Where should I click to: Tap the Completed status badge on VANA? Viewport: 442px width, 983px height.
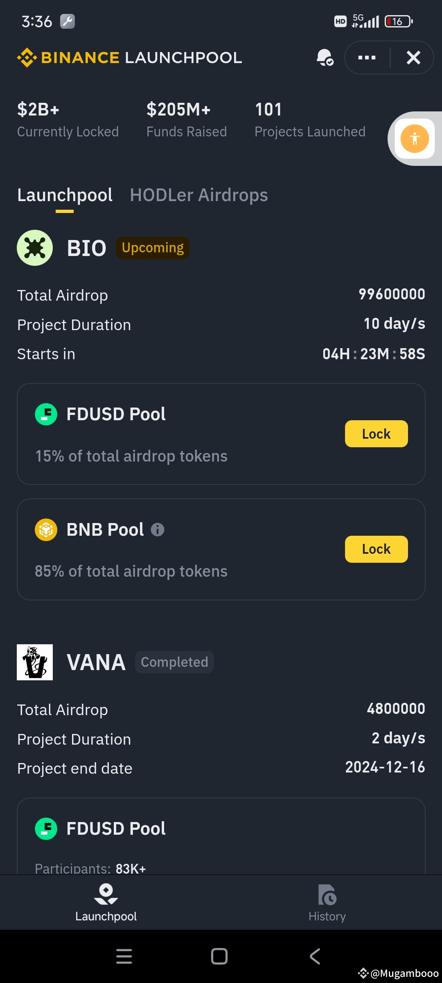[174, 662]
